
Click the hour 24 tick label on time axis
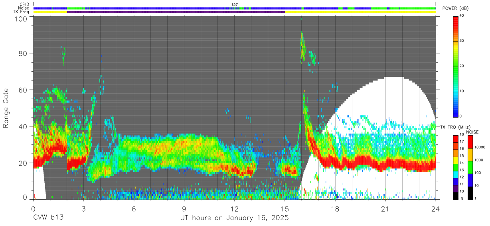click(x=435, y=208)
